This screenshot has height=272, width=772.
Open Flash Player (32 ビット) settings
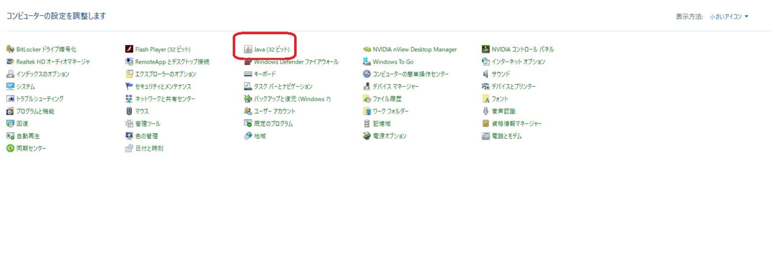[158, 50]
